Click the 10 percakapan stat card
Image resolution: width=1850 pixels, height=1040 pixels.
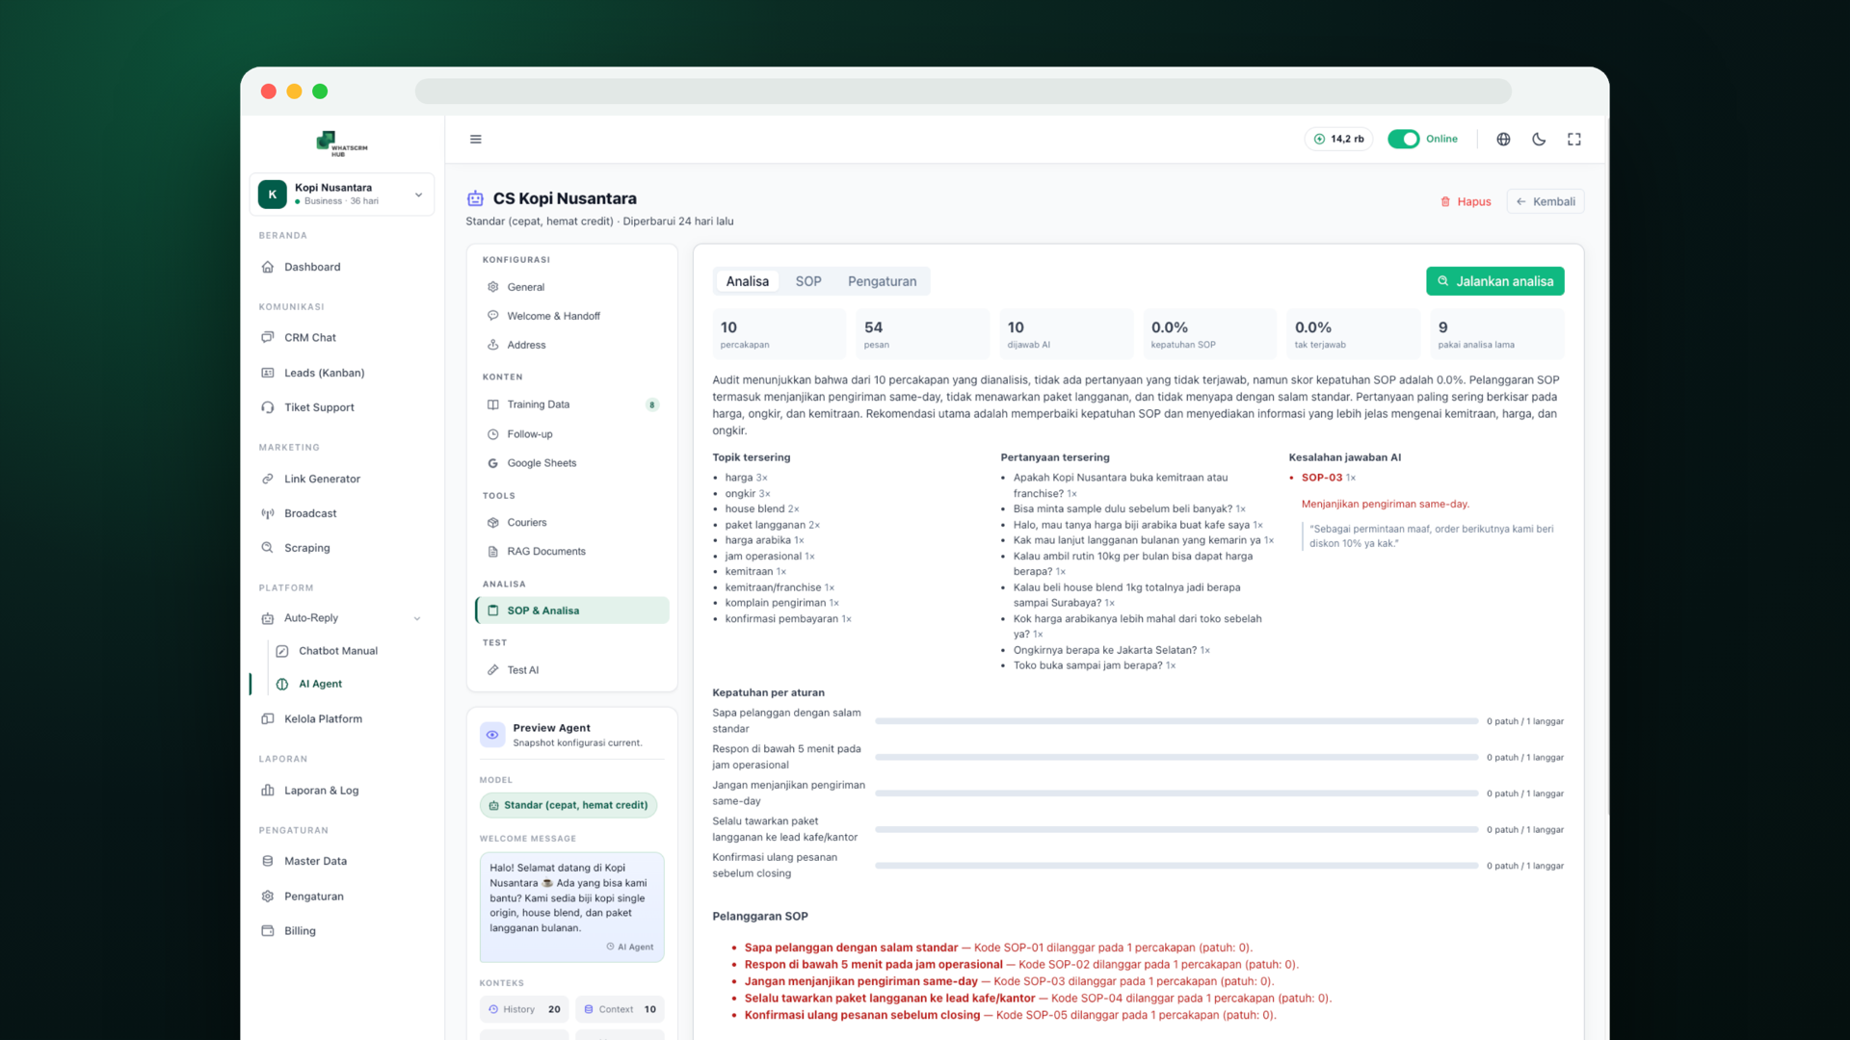click(779, 334)
